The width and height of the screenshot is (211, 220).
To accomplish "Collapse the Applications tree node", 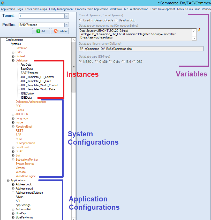I will coord(8,180).
